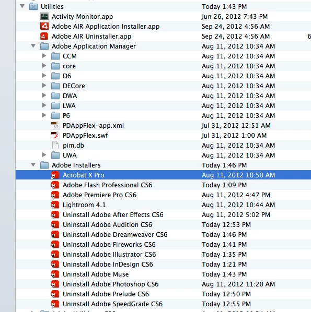Click the date Aug 11, 2012 10:50 AM

[x=238, y=175]
